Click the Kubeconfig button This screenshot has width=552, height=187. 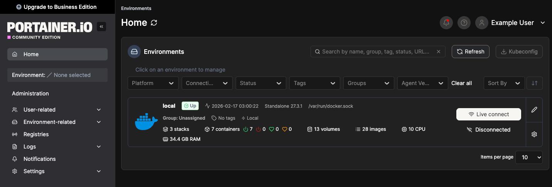(x=519, y=52)
